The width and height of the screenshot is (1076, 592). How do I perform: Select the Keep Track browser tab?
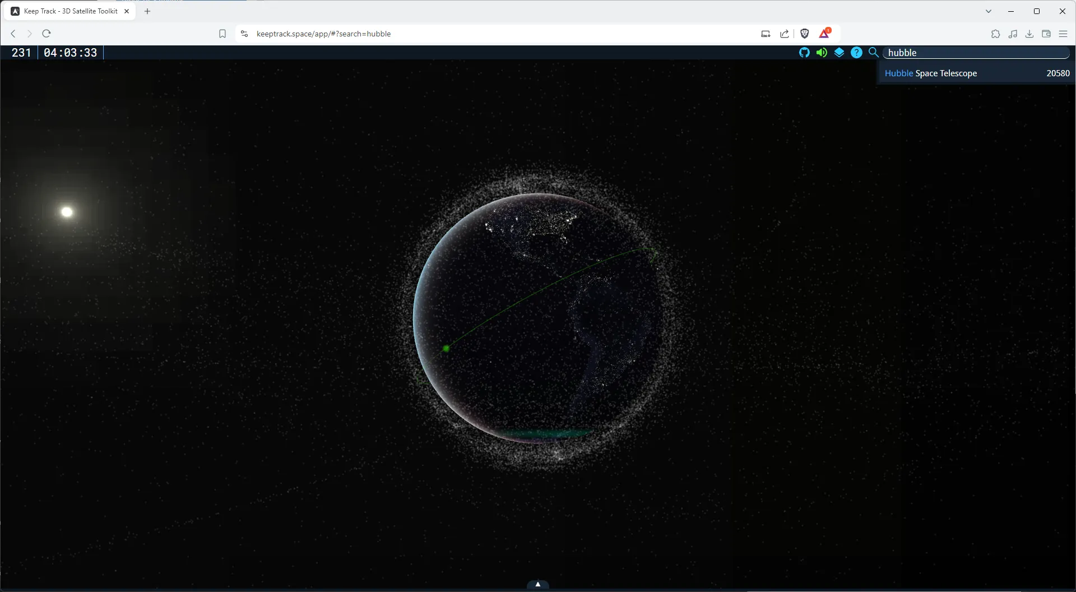pos(70,11)
